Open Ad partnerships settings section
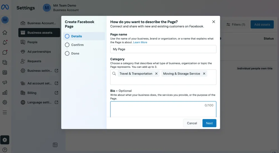Image resolution: width=279 pixels, height=153 pixels. [39, 52]
